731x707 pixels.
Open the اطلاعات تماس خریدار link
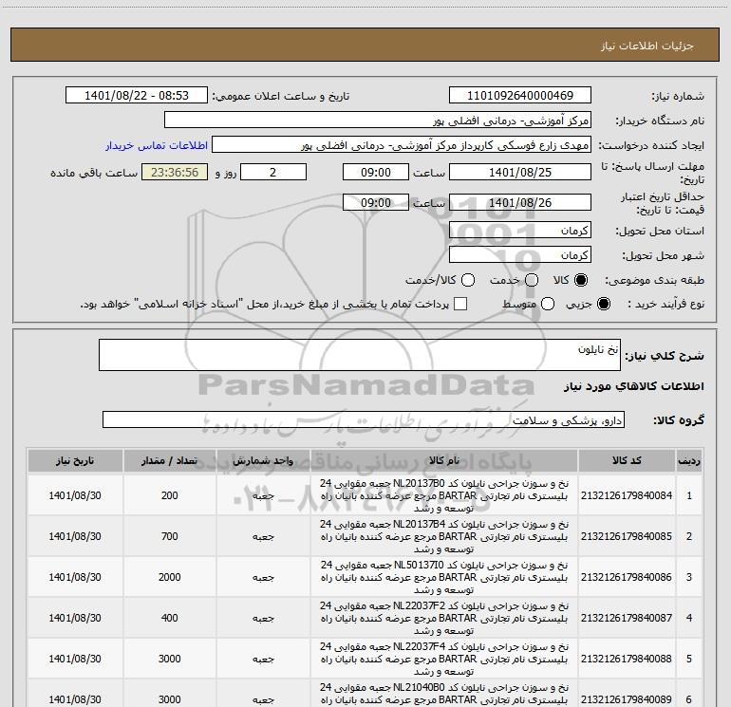[157, 145]
